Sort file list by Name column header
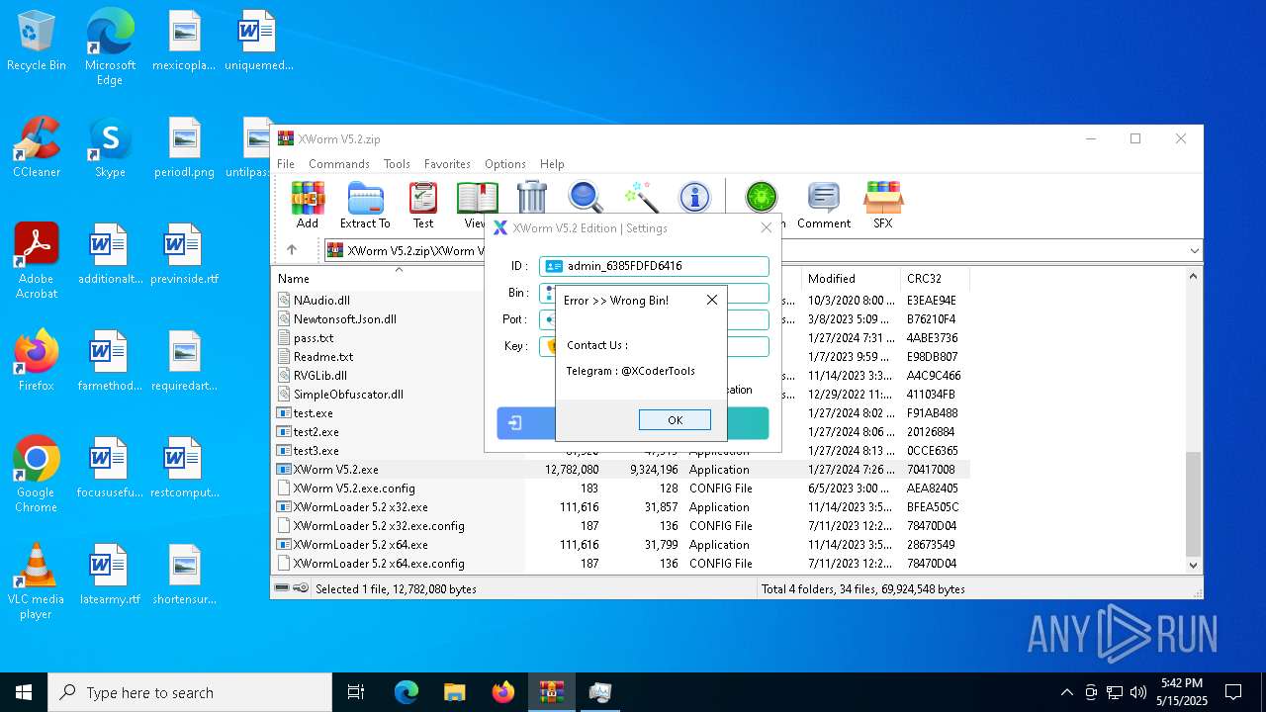The width and height of the screenshot is (1266, 712). (399, 278)
